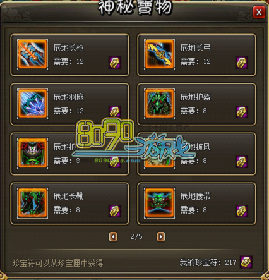The width and height of the screenshot is (269, 280).
Task: Click the token icon beside 辰地长枪 cost
Action: click(115, 63)
